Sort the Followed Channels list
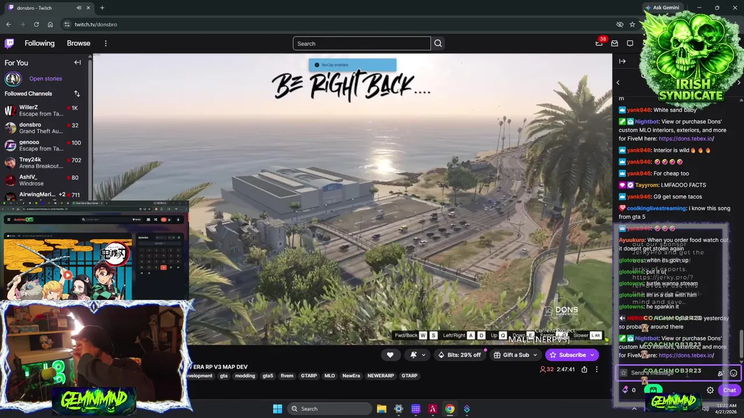The height and width of the screenshot is (418, 744). point(77,93)
